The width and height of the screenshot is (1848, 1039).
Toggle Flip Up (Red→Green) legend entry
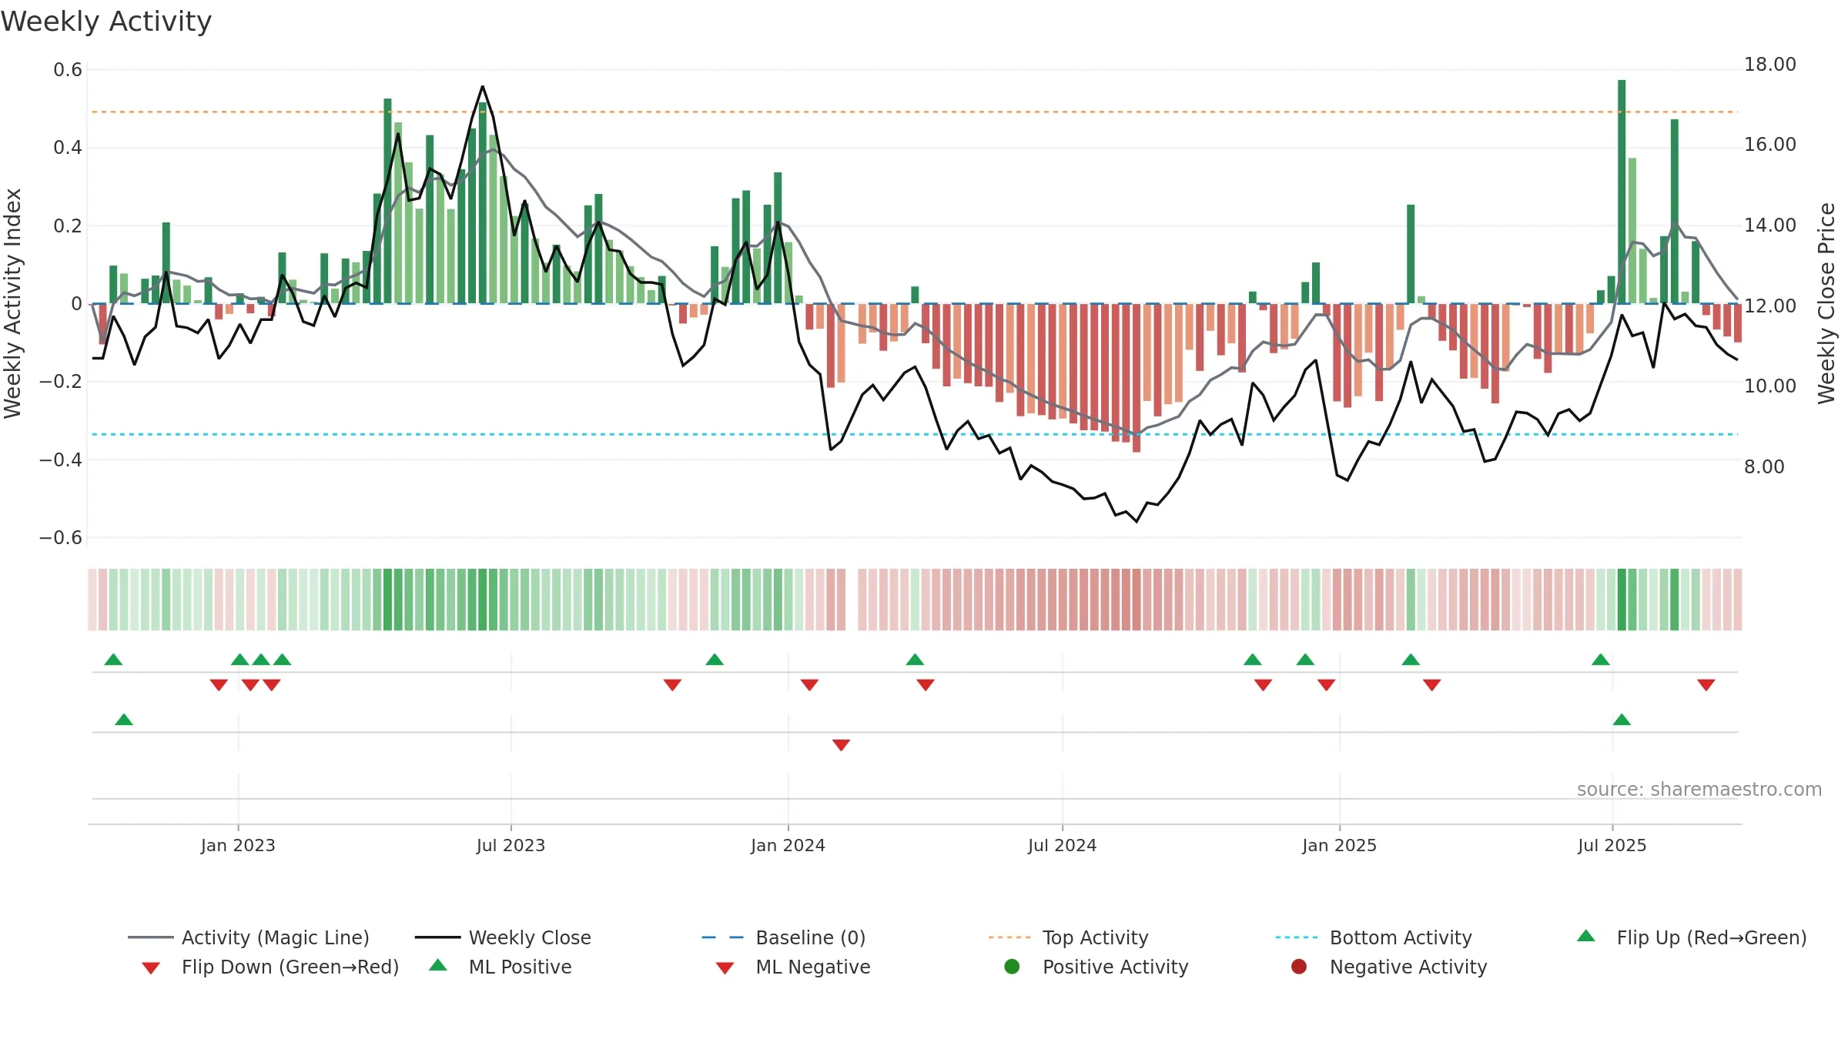(1692, 937)
